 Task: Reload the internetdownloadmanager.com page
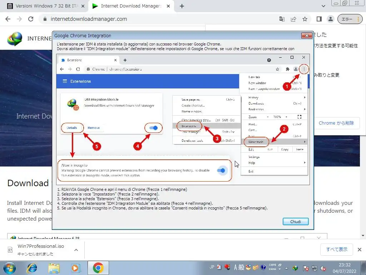[x=31, y=19]
